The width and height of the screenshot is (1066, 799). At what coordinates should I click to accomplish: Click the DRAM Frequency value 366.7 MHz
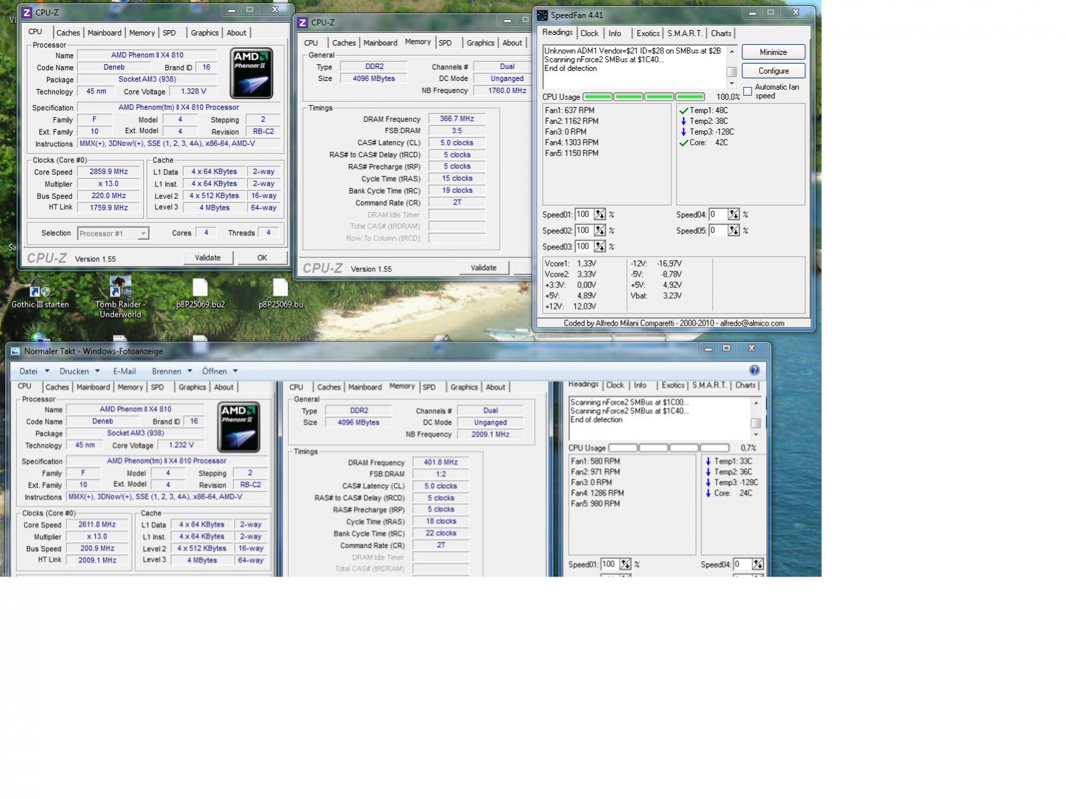click(457, 119)
